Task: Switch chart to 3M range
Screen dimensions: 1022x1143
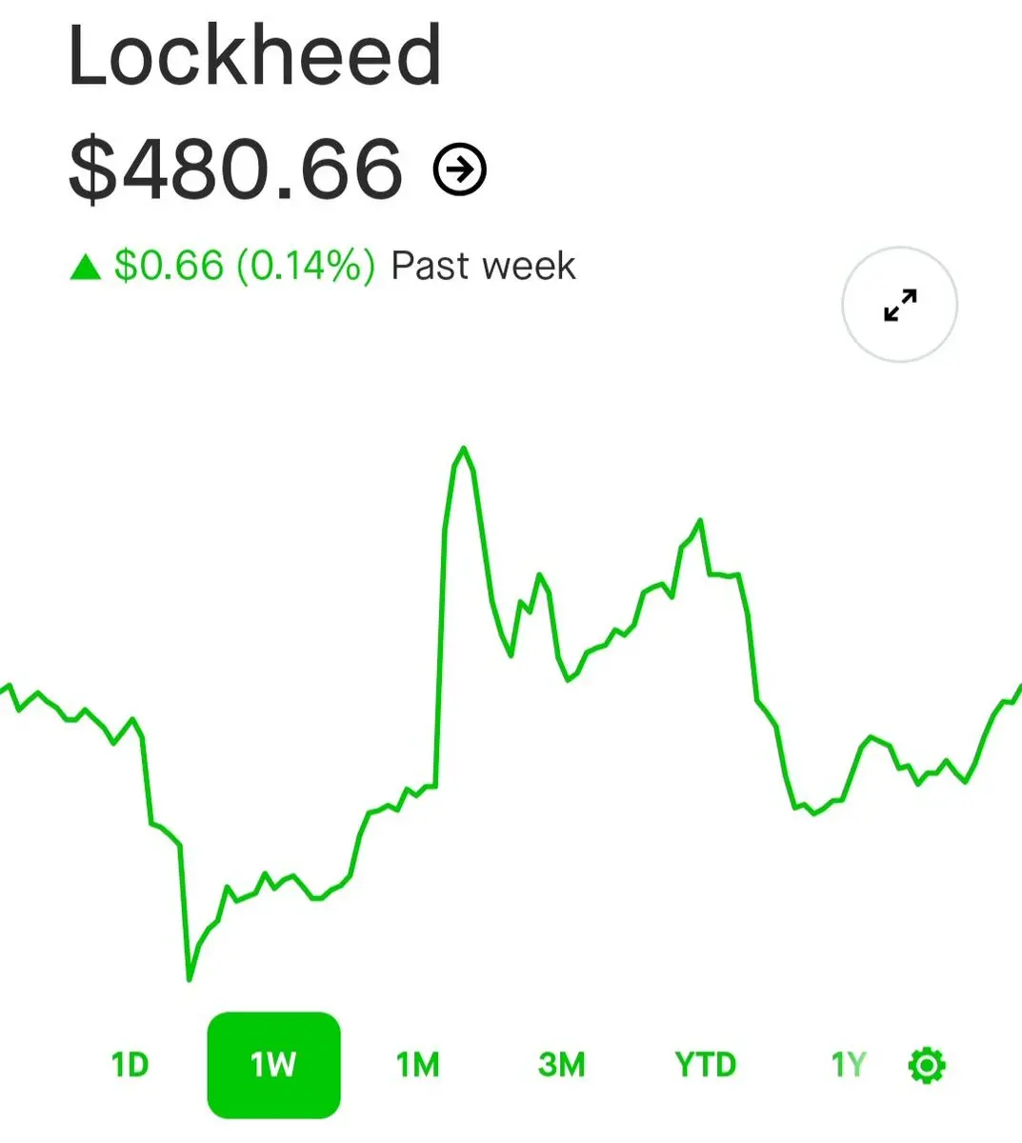Action: point(561,1064)
